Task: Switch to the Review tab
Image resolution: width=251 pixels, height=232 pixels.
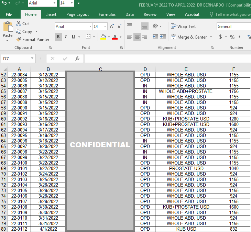Action: pos(150,14)
